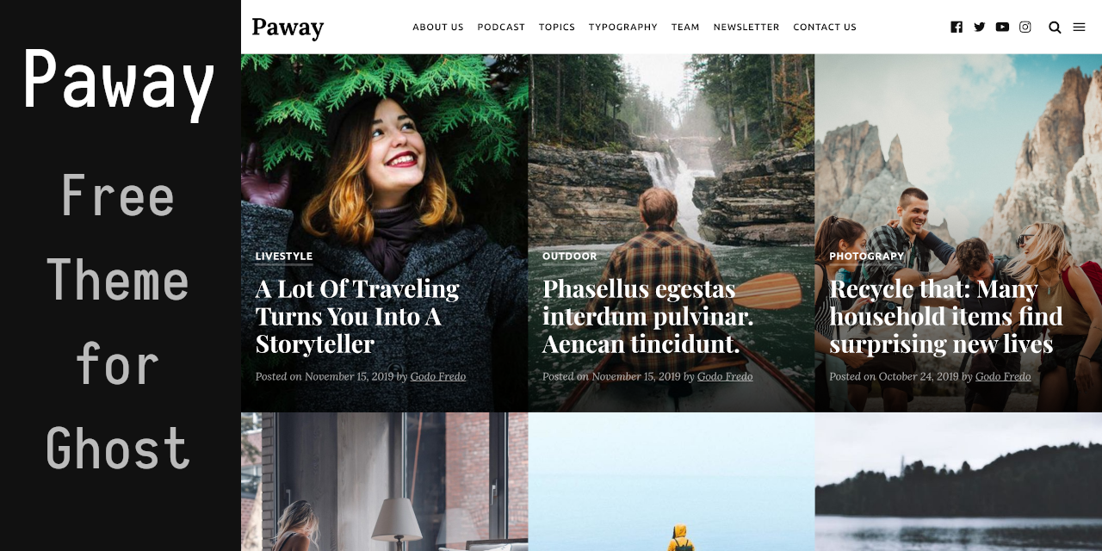Open the Newsletter navigation link
This screenshot has width=1102, height=551.
(x=746, y=27)
